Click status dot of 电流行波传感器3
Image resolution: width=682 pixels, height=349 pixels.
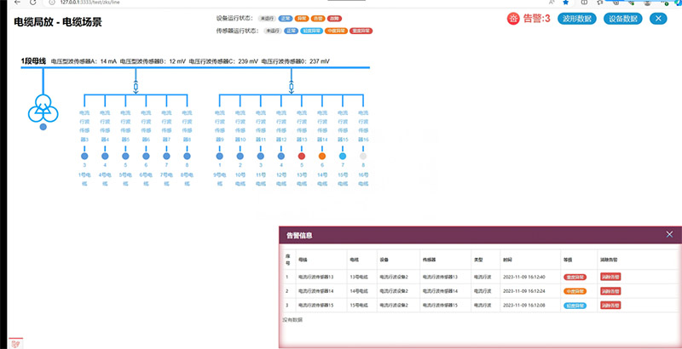click(x=84, y=157)
